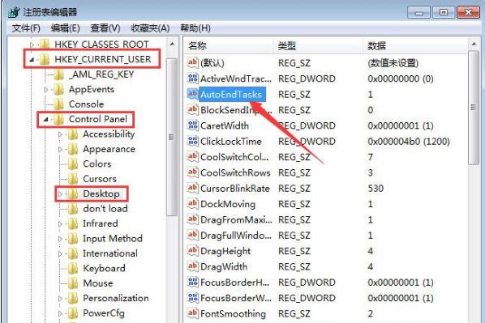Select the Accessibility key label
The width and height of the screenshot is (485, 323).
109,134
